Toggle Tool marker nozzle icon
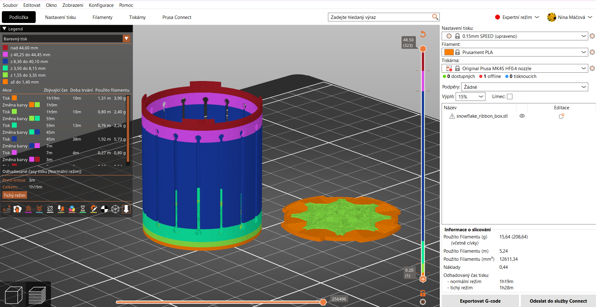 [126, 209]
